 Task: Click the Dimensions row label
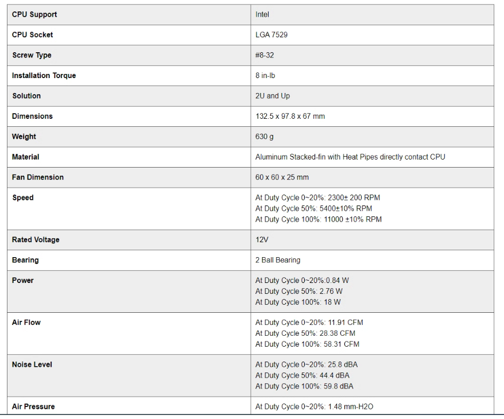(32, 116)
